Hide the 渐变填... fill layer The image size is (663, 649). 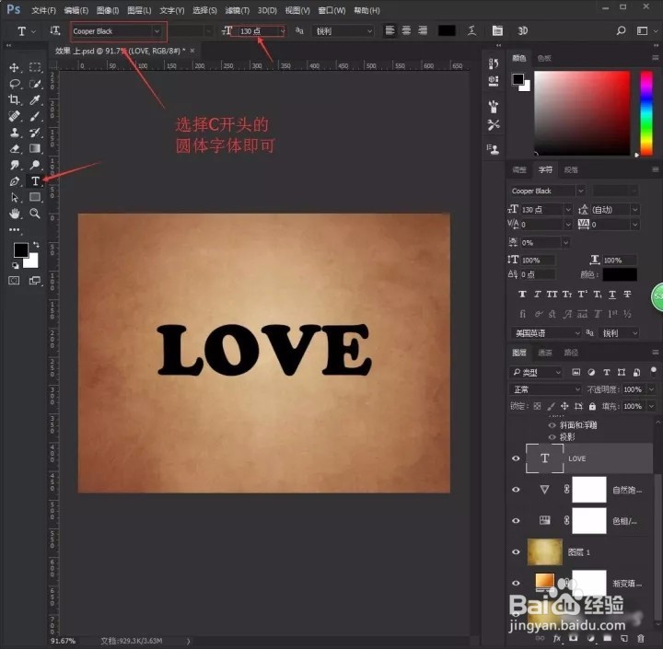pos(516,583)
